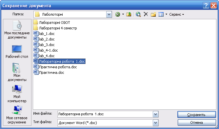219x129 pixels.
Task: Open Мои документы location
Action: click(x=17, y=72)
